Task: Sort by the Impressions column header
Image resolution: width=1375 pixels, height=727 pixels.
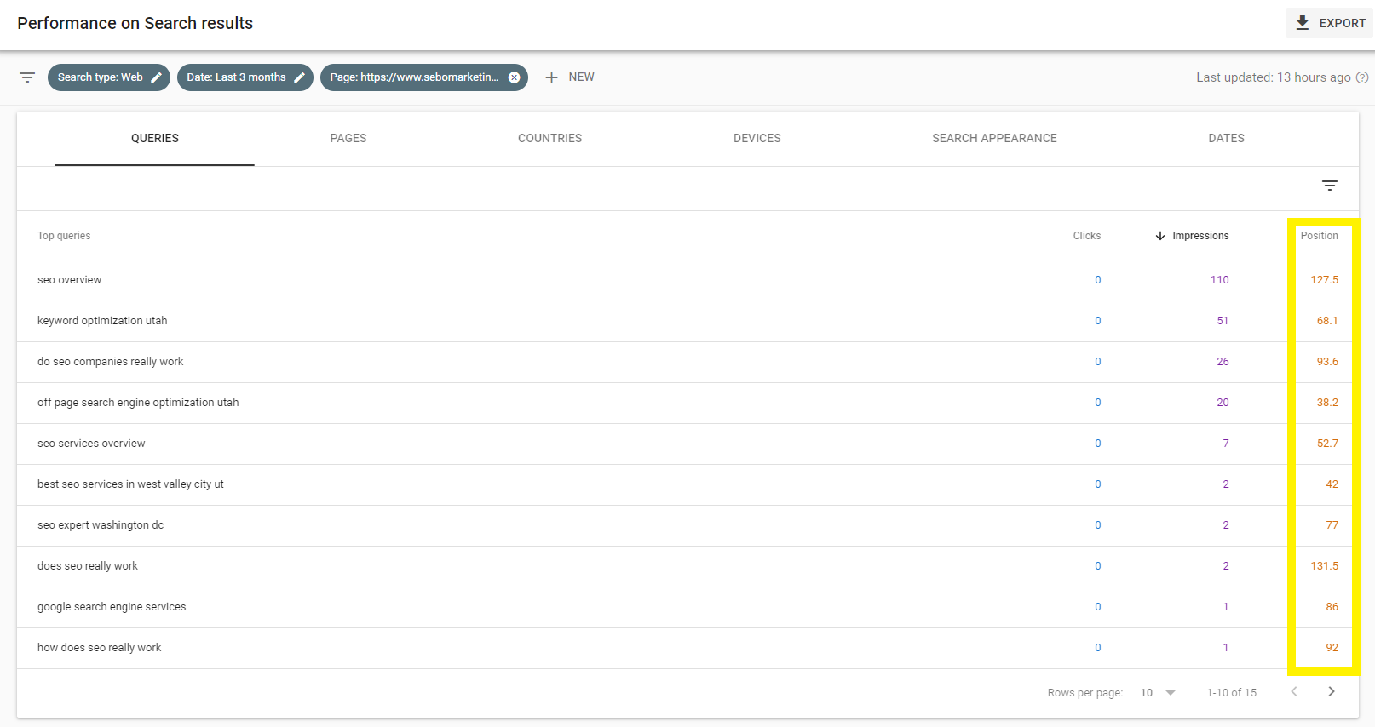Action: 1200,236
